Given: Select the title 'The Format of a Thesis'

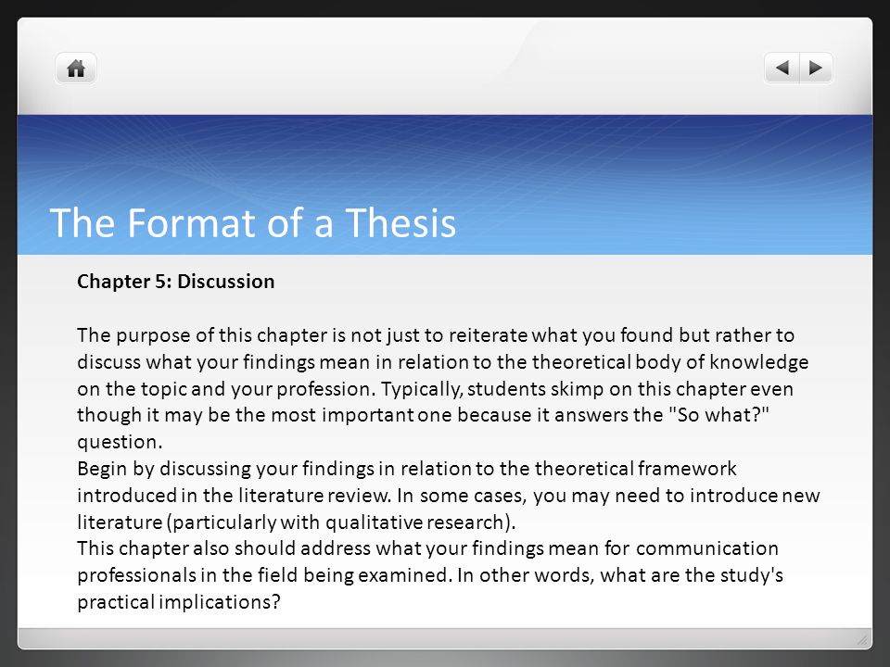Looking at the screenshot, I should 253,222.
